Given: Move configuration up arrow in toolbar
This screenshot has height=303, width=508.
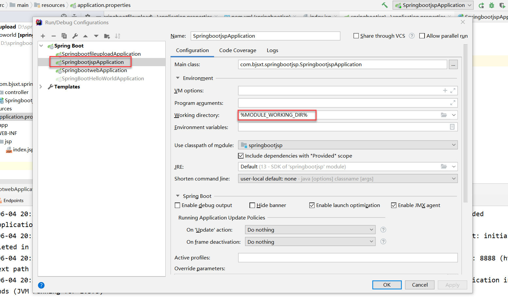Looking at the screenshot, I should click(x=85, y=36).
